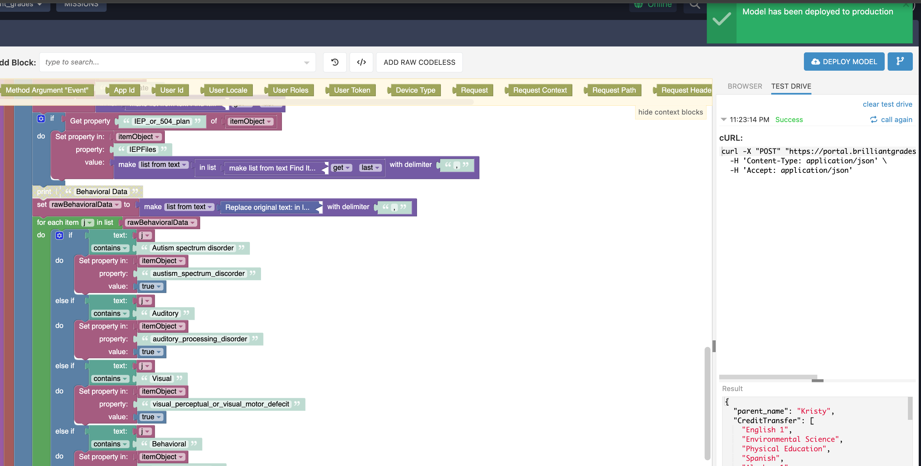Click the clear test drive link
This screenshot has width=921, height=466.
point(887,104)
